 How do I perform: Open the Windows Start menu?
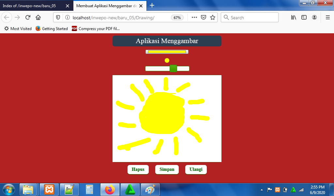(9, 189)
